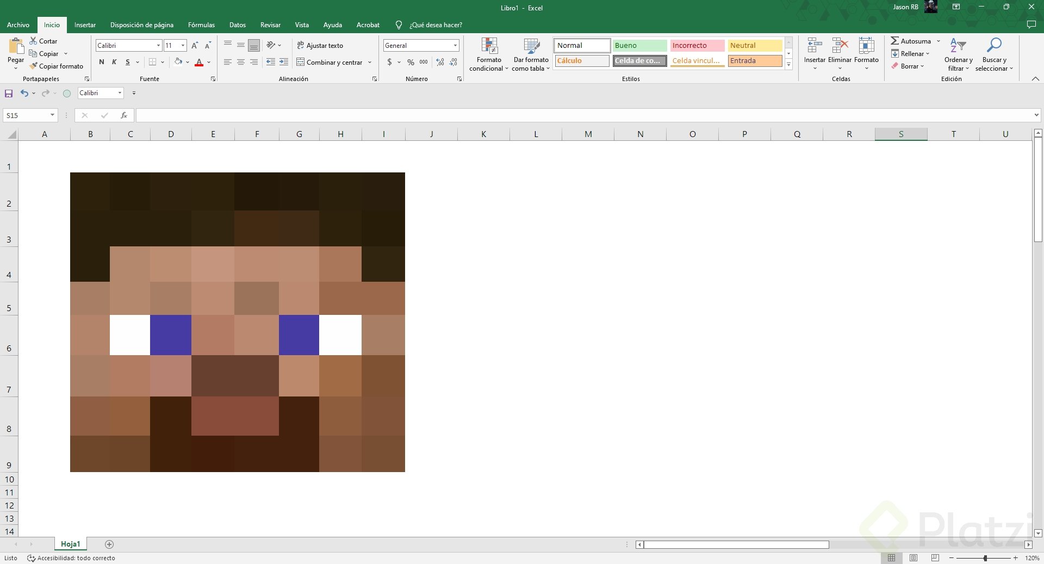Decrease decimal places
1044x564 pixels.
tap(453, 62)
